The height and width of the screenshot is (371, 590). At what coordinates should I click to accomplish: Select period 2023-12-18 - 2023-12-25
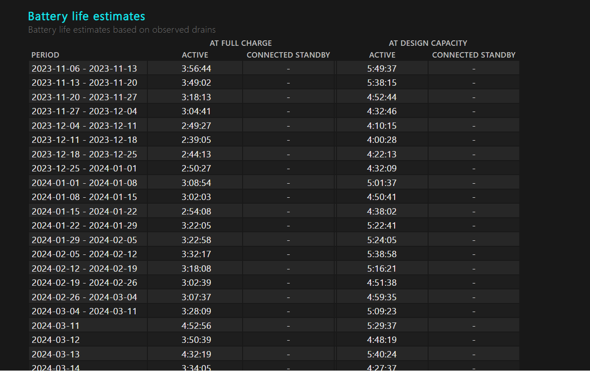coord(84,154)
